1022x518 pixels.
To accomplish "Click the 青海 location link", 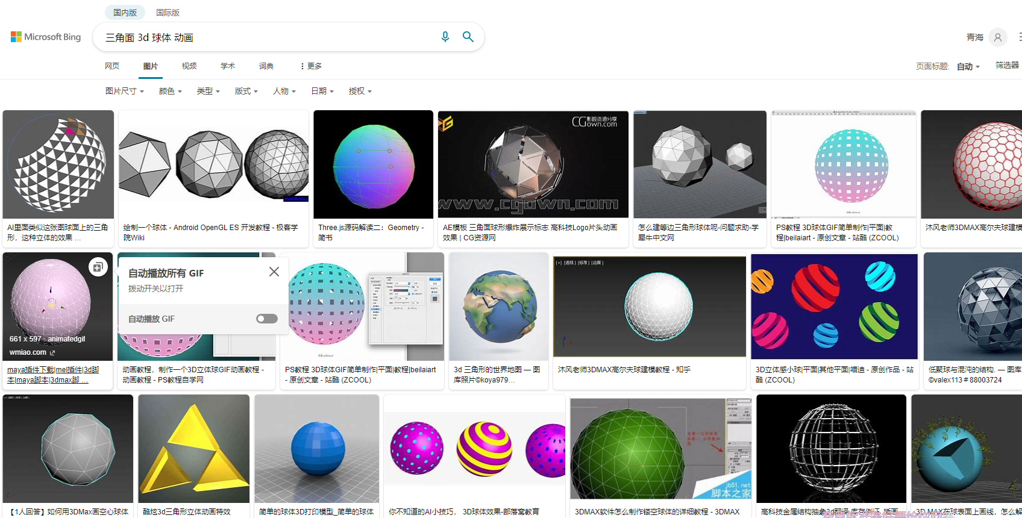I will 975,37.
